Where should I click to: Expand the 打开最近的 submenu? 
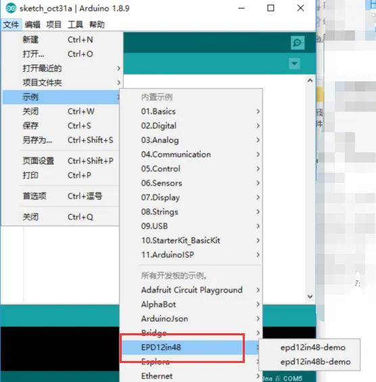tap(61, 68)
